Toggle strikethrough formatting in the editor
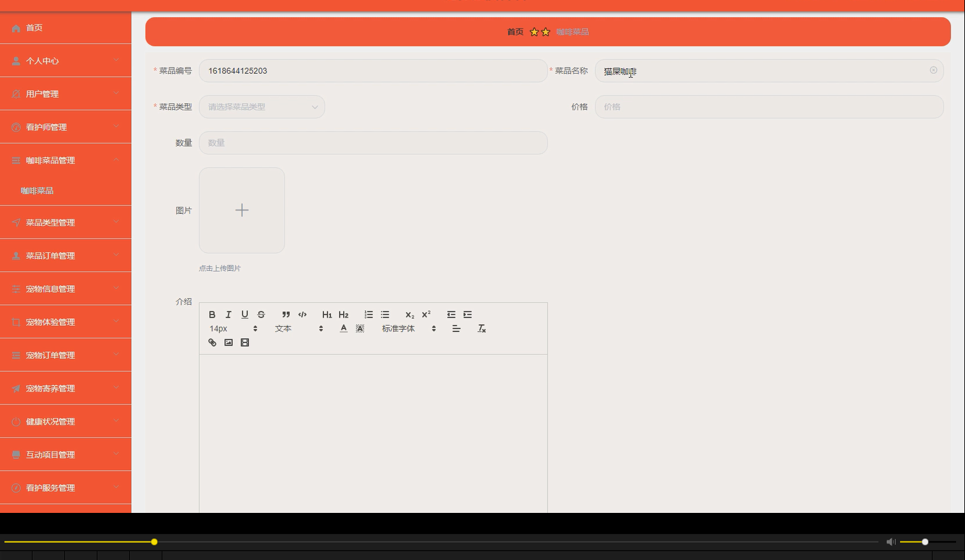The width and height of the screenshot is (965, 560). tap(261, 314)
